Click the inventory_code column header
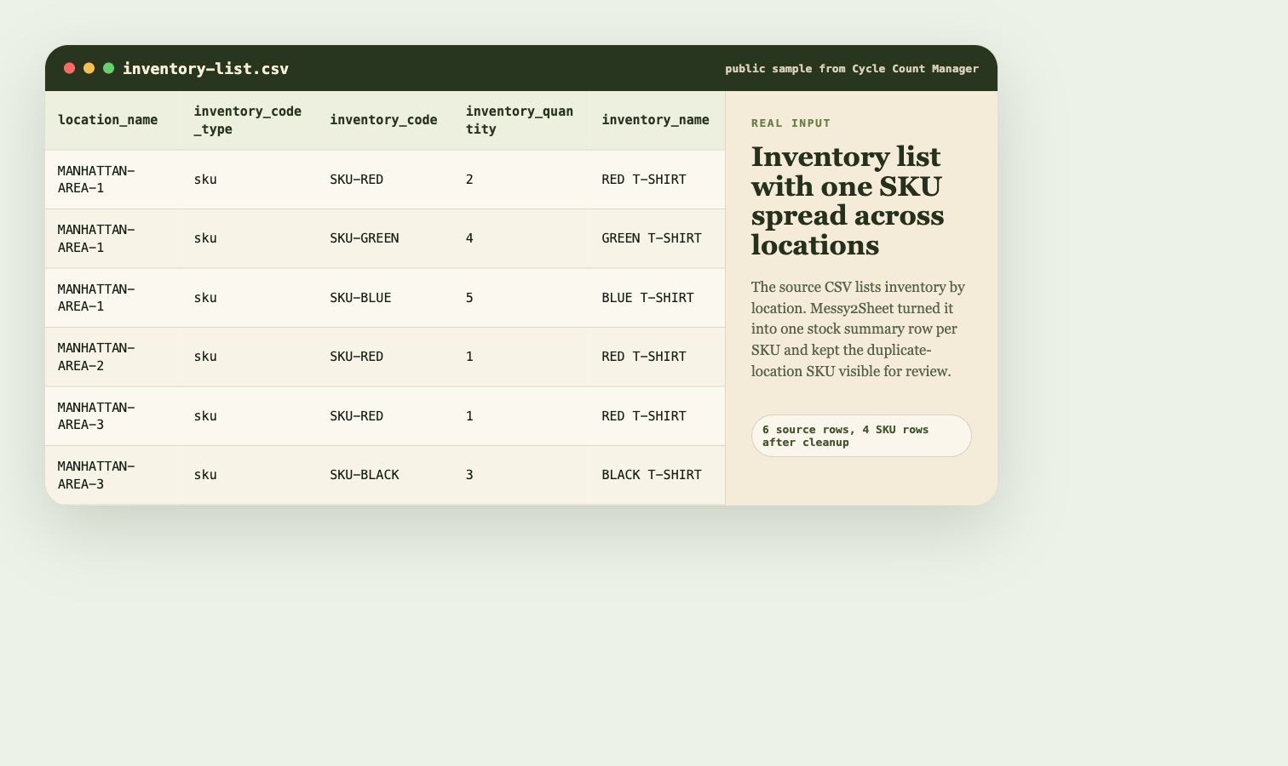This screenshot has width=1288, height=766. pyautogui.click(x=385, y=120)
